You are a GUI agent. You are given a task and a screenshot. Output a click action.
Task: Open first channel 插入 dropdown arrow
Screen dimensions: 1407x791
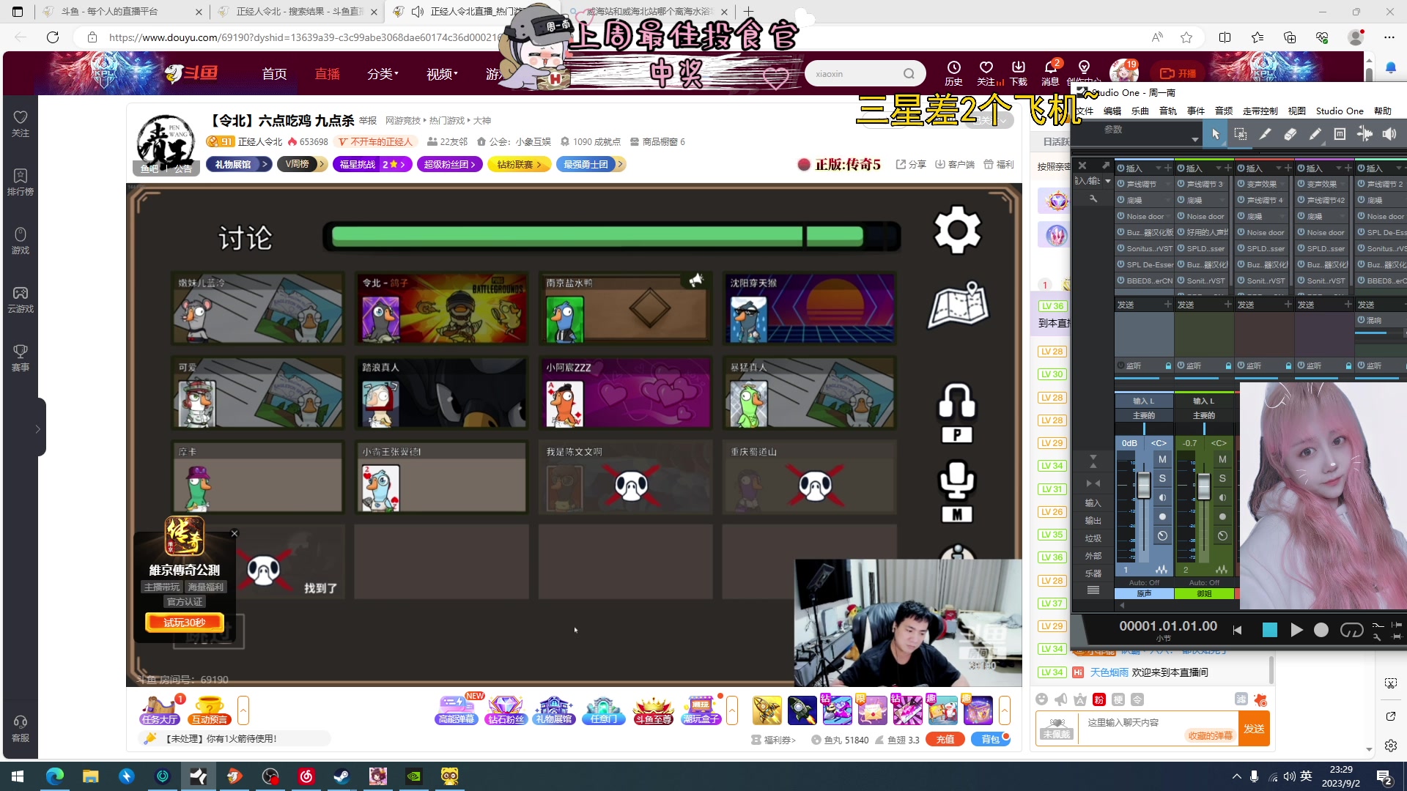point(1159,168)
